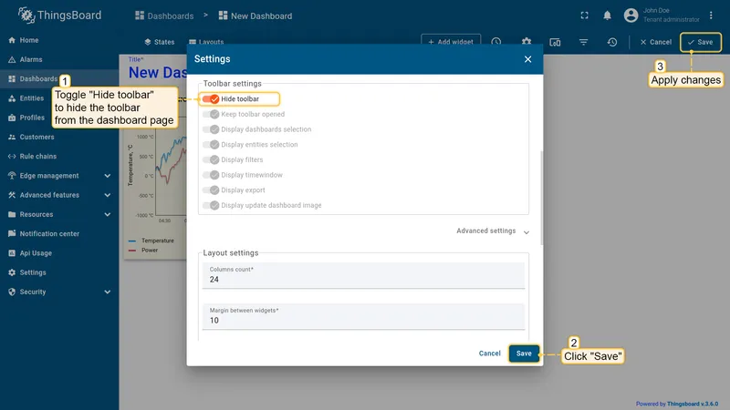
Task: Expand Advanced settings section
Action: pos(493,231)
